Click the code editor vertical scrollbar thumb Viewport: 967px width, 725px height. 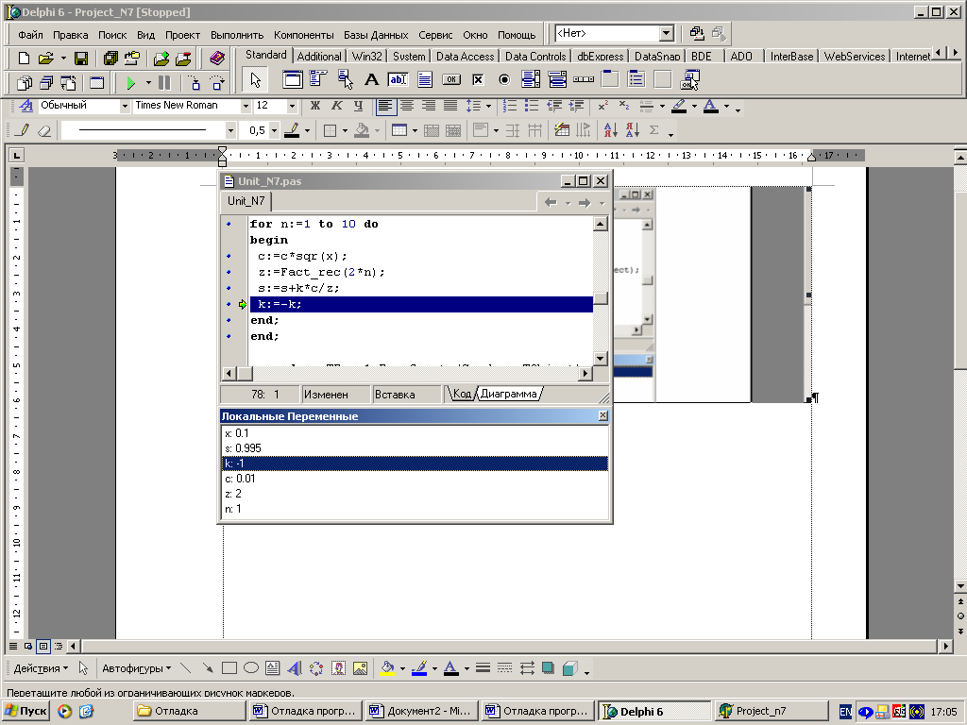601,299
